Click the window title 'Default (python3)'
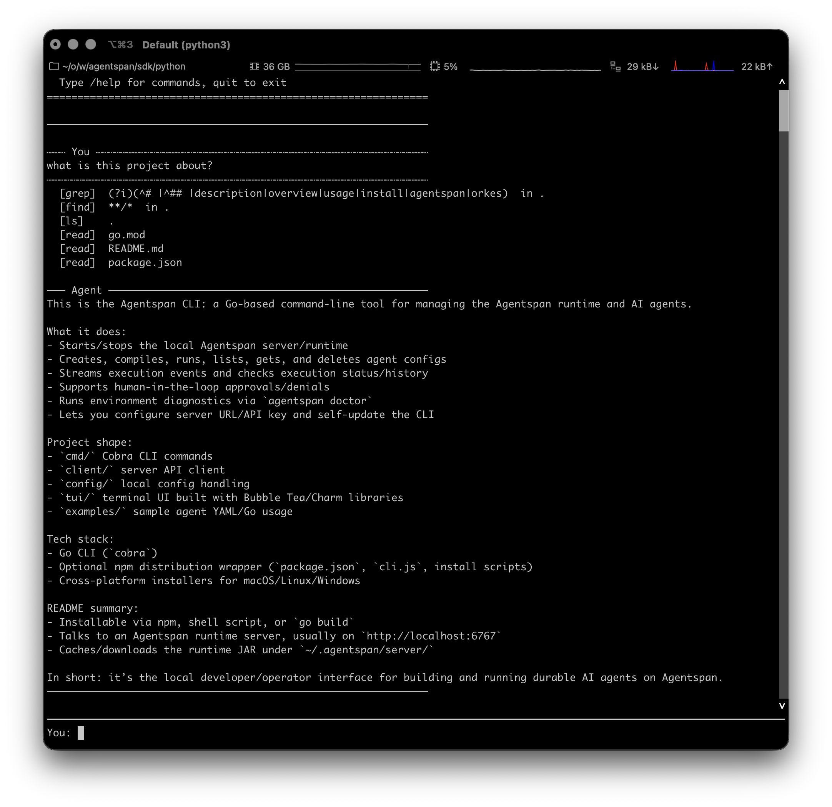832x807 pixels. tap(186, 45)
